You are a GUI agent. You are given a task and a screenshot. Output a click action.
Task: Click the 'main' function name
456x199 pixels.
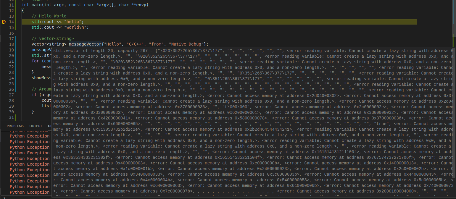tap(37, 5)
